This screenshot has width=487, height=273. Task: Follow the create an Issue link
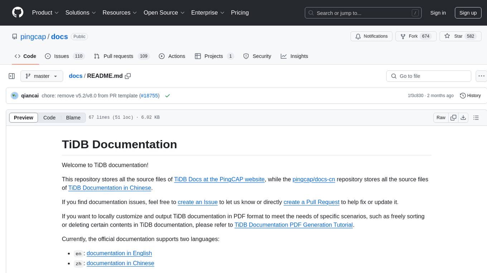point(198,202)
